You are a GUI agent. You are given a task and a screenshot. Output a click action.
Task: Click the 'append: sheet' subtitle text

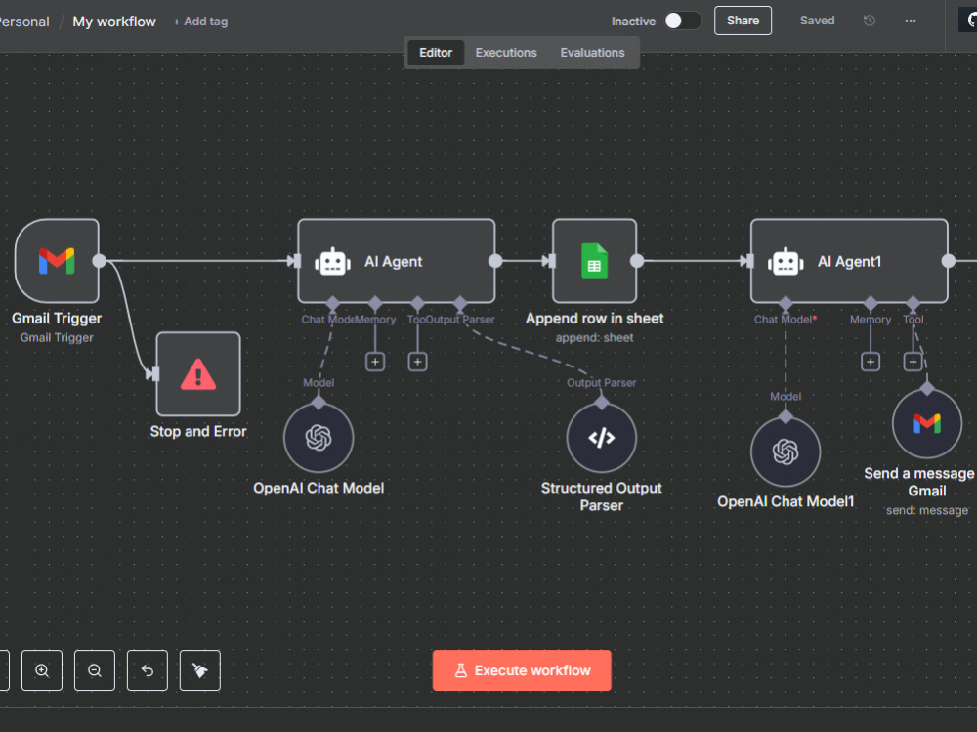tap(594, 337)
